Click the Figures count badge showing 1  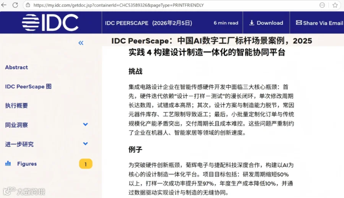86,164
